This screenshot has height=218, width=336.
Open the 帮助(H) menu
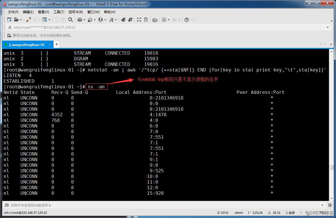pyautogui.click(x=110, y=12)
